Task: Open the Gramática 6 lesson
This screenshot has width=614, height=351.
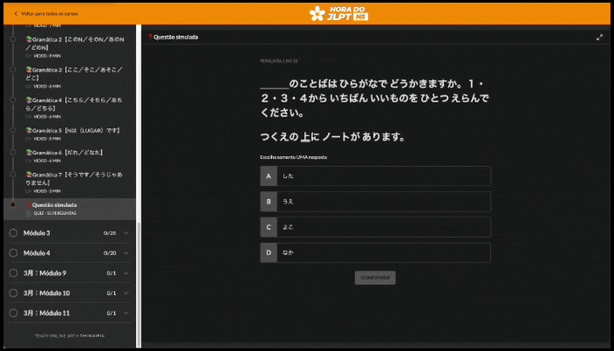Action: 69,156
